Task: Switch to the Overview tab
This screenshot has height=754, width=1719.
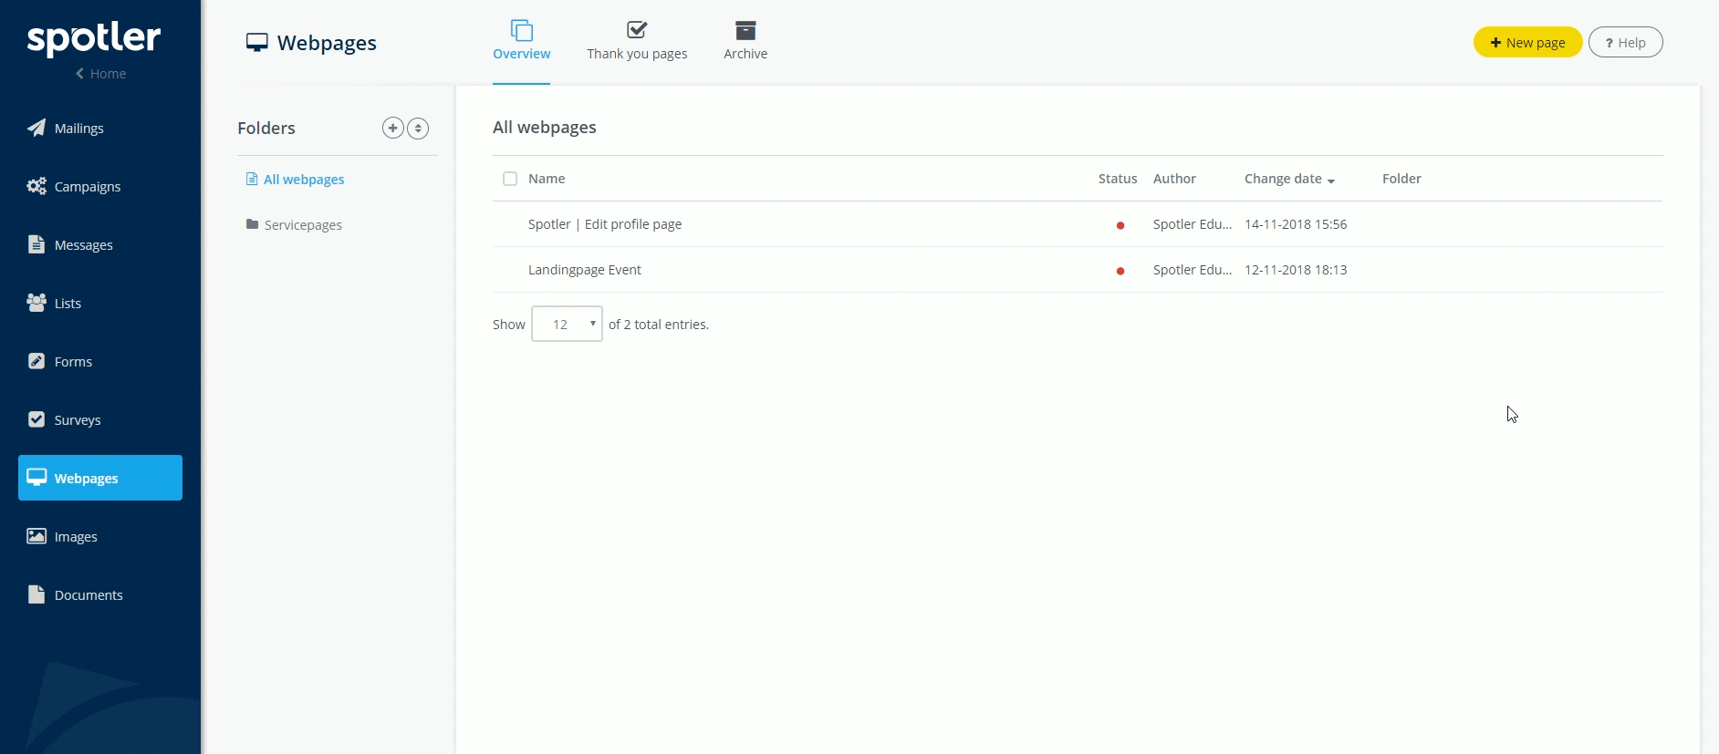Action: click(521, 42)
